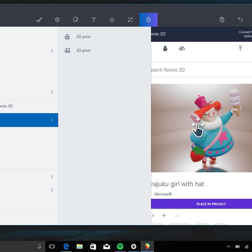Open the three-dots more options
Screen dimensions: 252x252
[177, 216]
